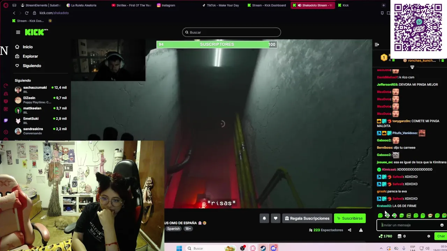
Task: Collapse the chat panel arrow icon
Action: coord(377,45)
